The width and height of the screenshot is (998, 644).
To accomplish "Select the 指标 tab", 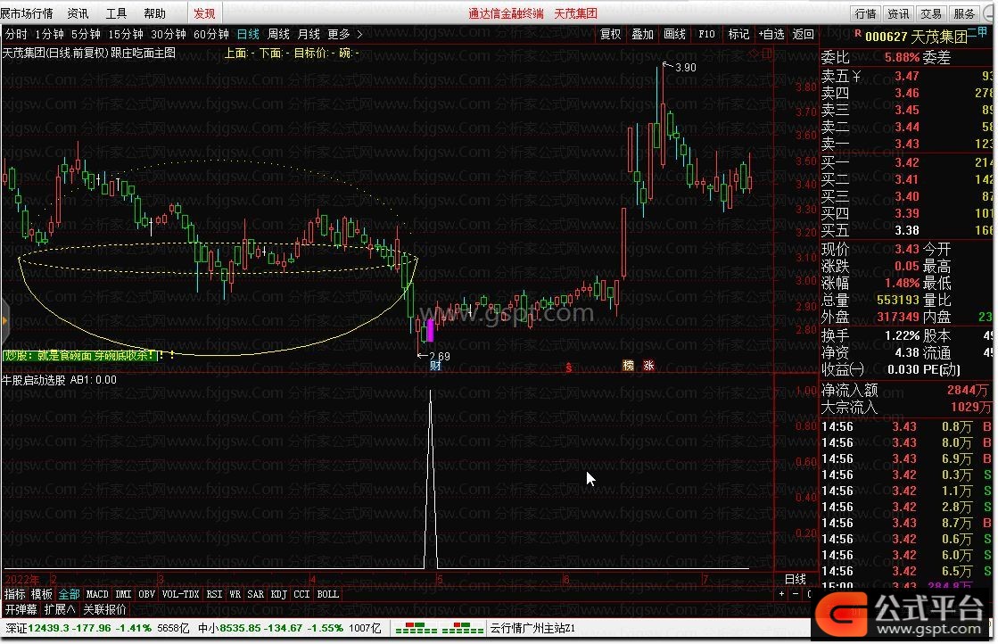I will point(14,594).
